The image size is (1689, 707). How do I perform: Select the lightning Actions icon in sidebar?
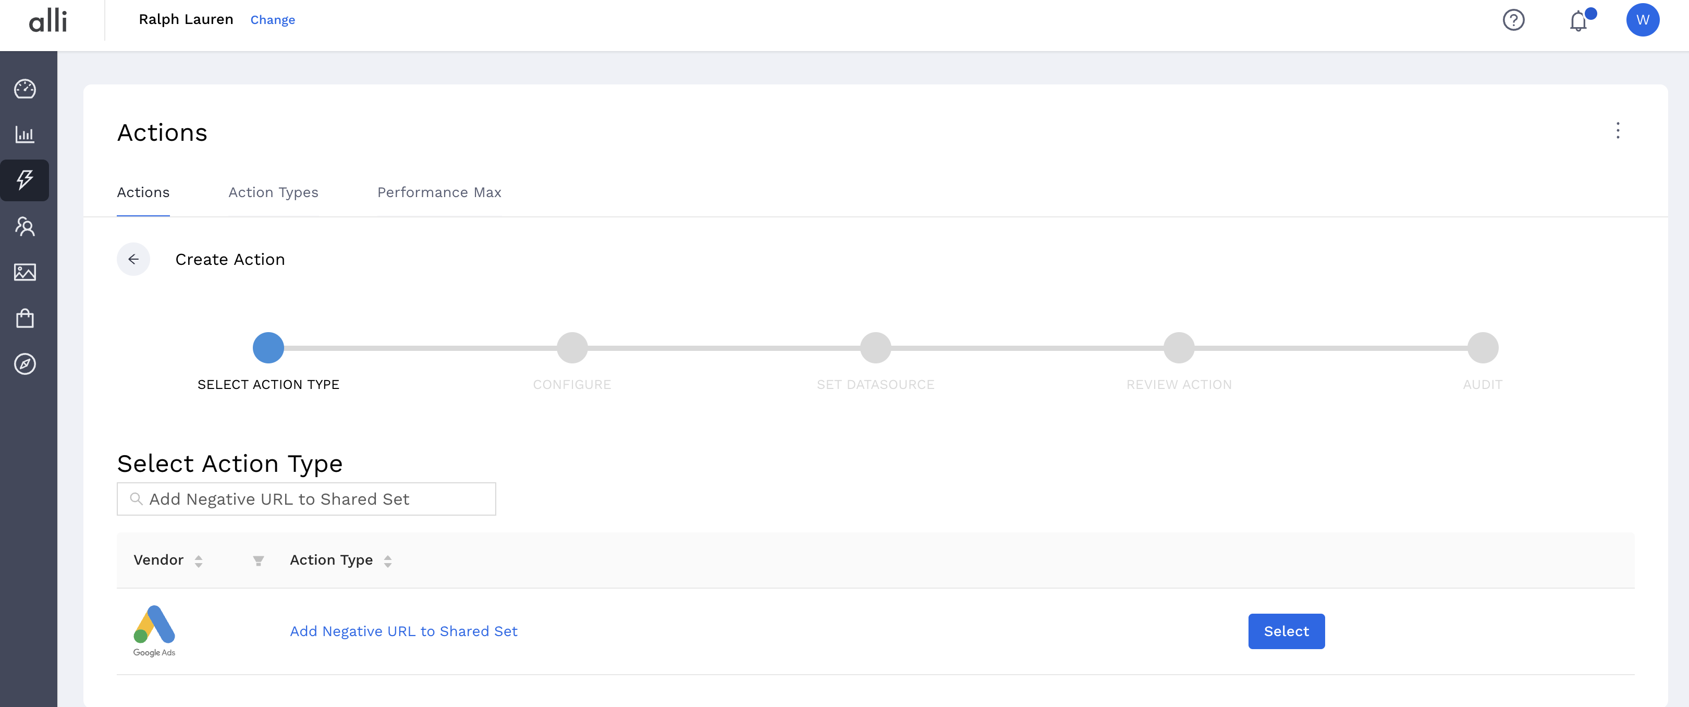pyautogui.click(x=25, y=180)
